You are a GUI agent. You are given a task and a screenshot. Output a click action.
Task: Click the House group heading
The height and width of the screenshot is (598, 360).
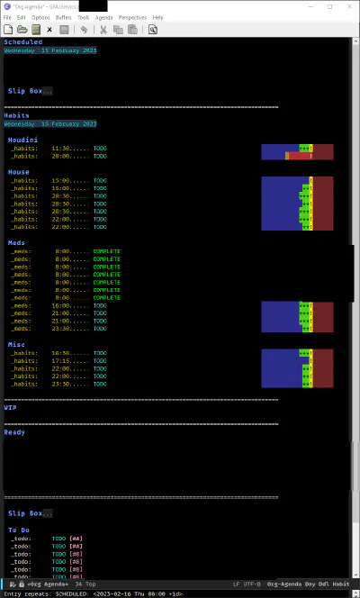click(x=18, y=172)
